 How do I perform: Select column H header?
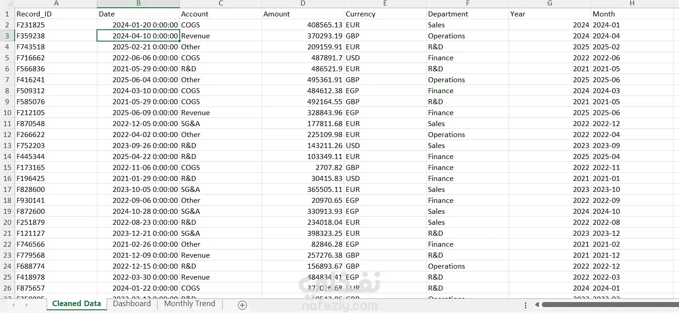tap(632, 4)
